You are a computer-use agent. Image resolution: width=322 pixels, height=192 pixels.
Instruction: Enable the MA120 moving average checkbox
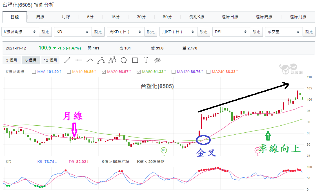[174, 72]
